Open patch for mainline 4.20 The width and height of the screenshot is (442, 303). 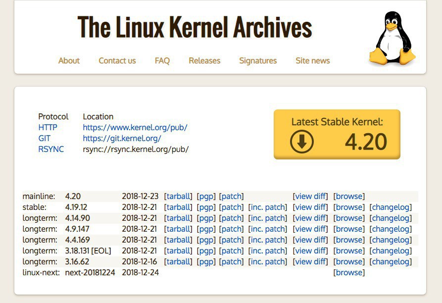coord(232,196)
